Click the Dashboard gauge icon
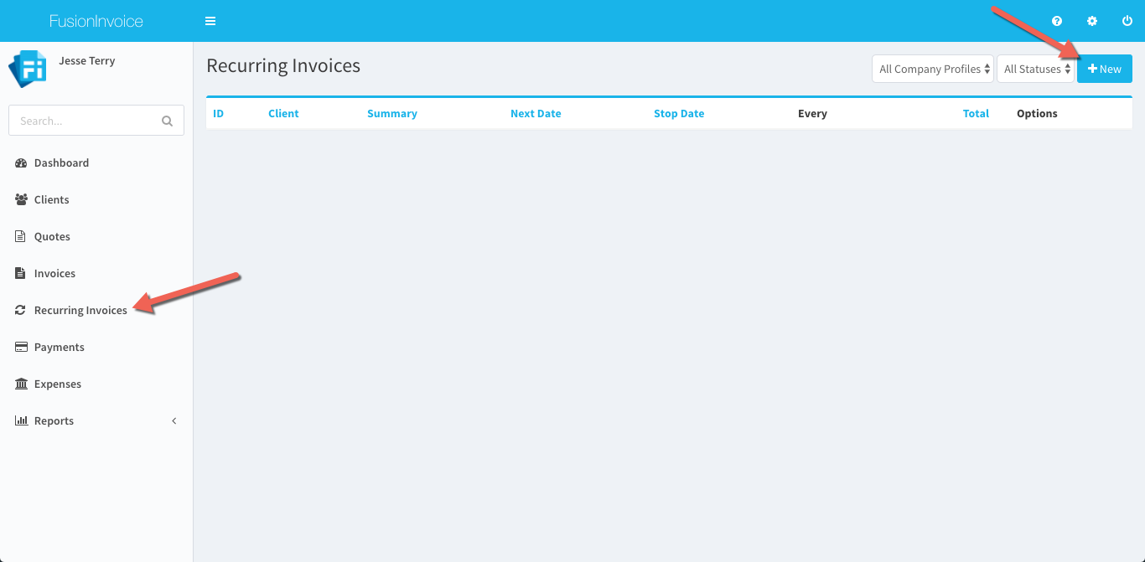Image resolution: width=1145 pixels, height=562 pixels. [21, 162]
